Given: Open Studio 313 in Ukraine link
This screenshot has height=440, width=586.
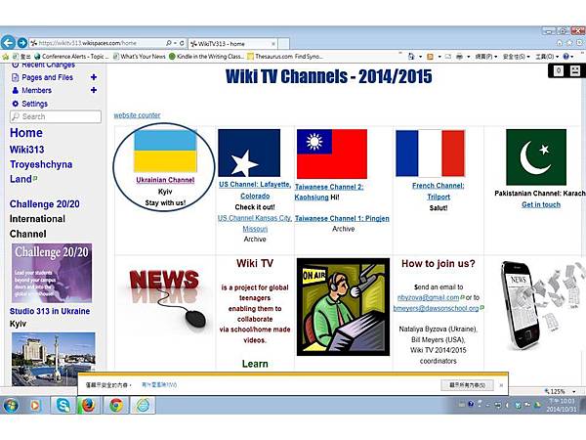Looking at the screenshot, I should pyautogui.click(x=50, y=311).
